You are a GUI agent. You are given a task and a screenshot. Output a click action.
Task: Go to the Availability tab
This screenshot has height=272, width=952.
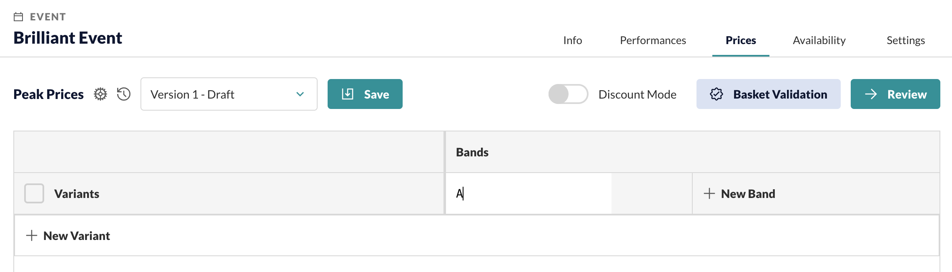[819, 40]
